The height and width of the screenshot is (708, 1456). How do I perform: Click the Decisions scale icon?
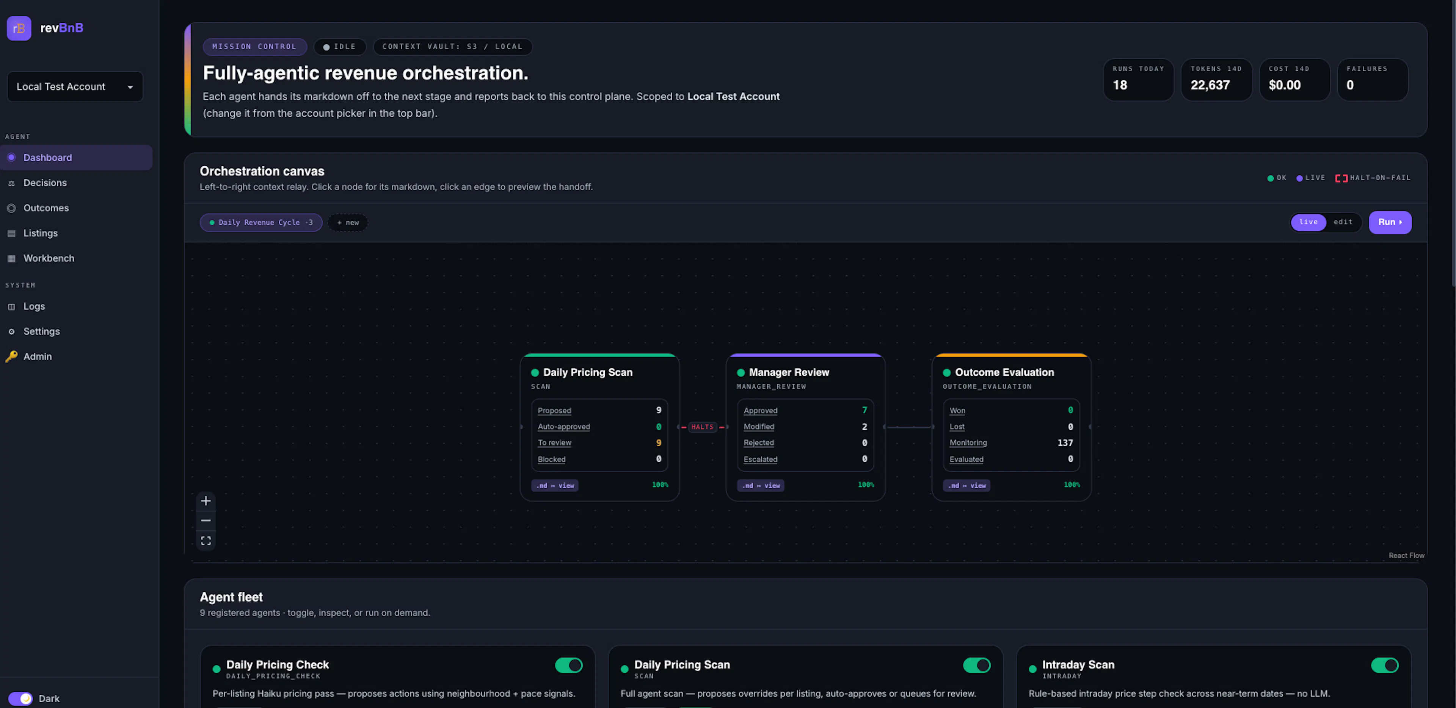click(11, 183)
